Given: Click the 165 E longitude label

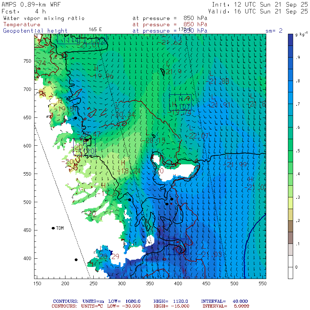Looking at the screenshot, I should 95,30.
